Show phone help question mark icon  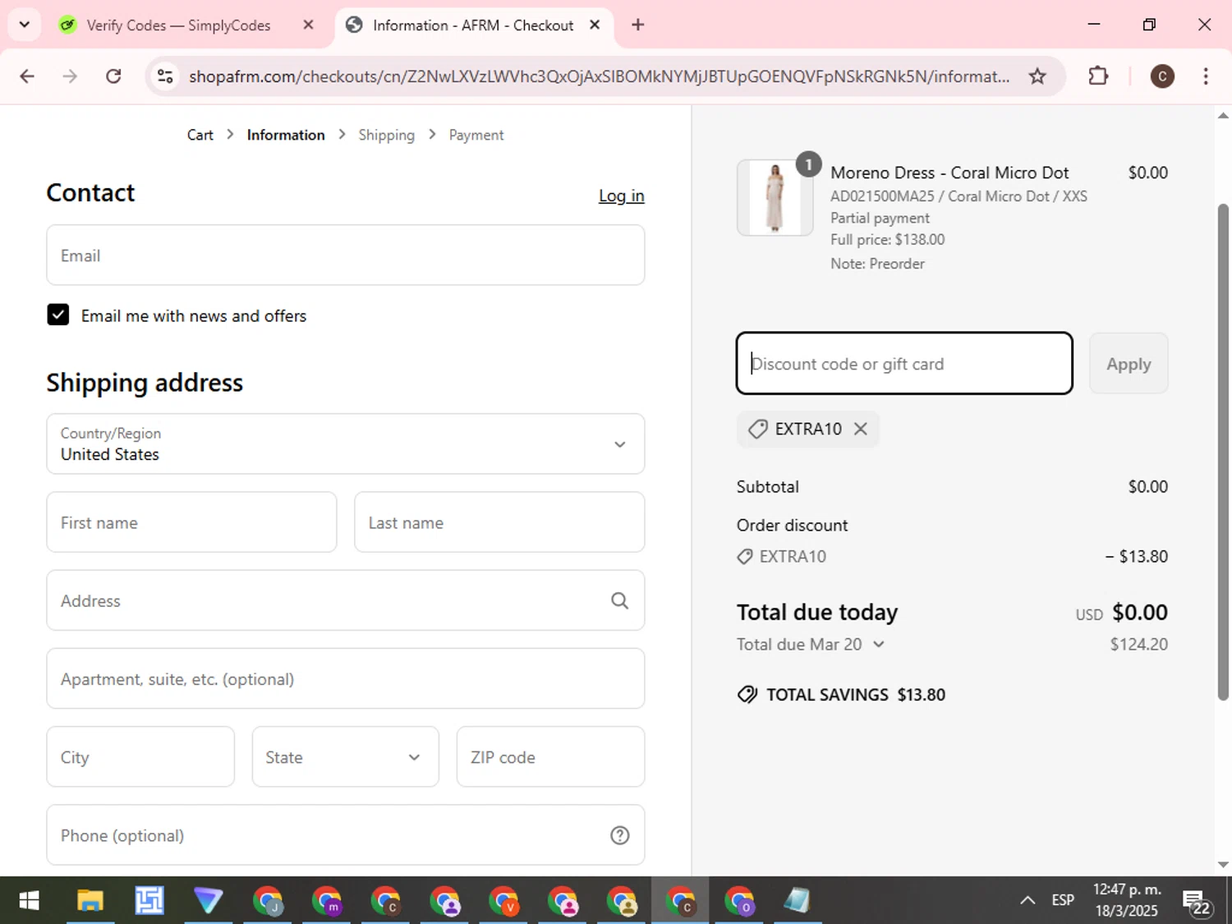(x=620, y=835)
